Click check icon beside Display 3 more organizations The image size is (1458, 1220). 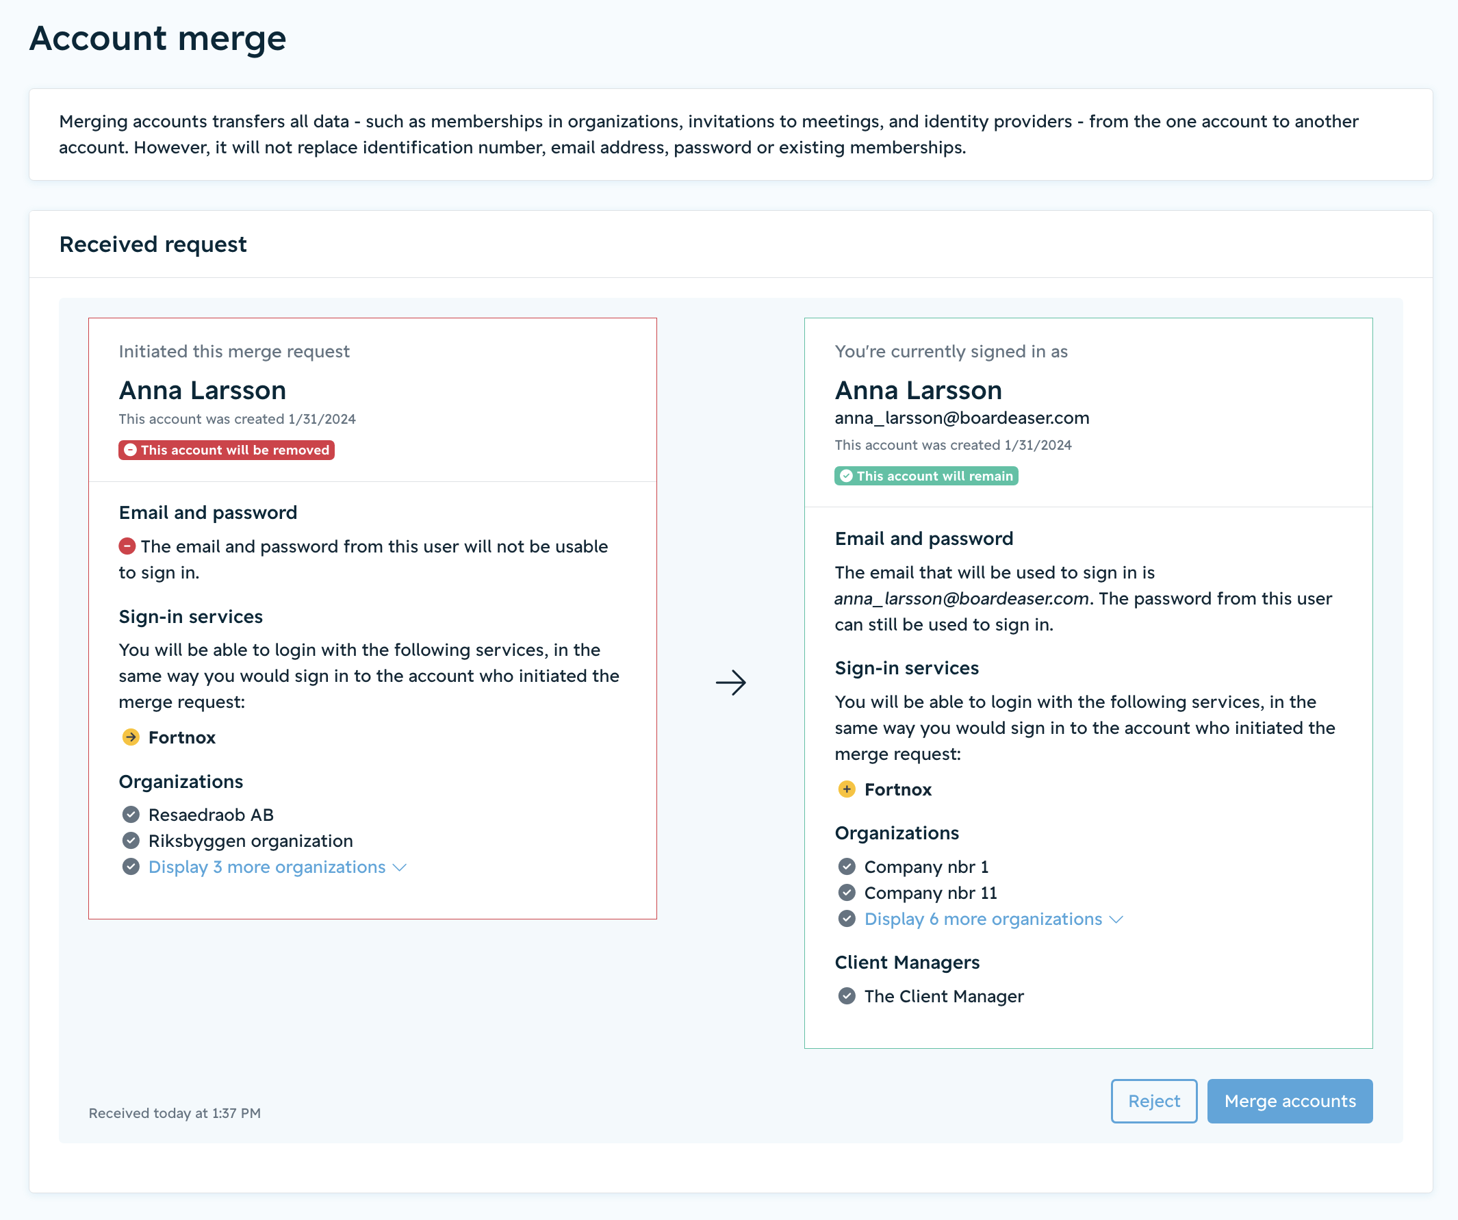point(131,866)
